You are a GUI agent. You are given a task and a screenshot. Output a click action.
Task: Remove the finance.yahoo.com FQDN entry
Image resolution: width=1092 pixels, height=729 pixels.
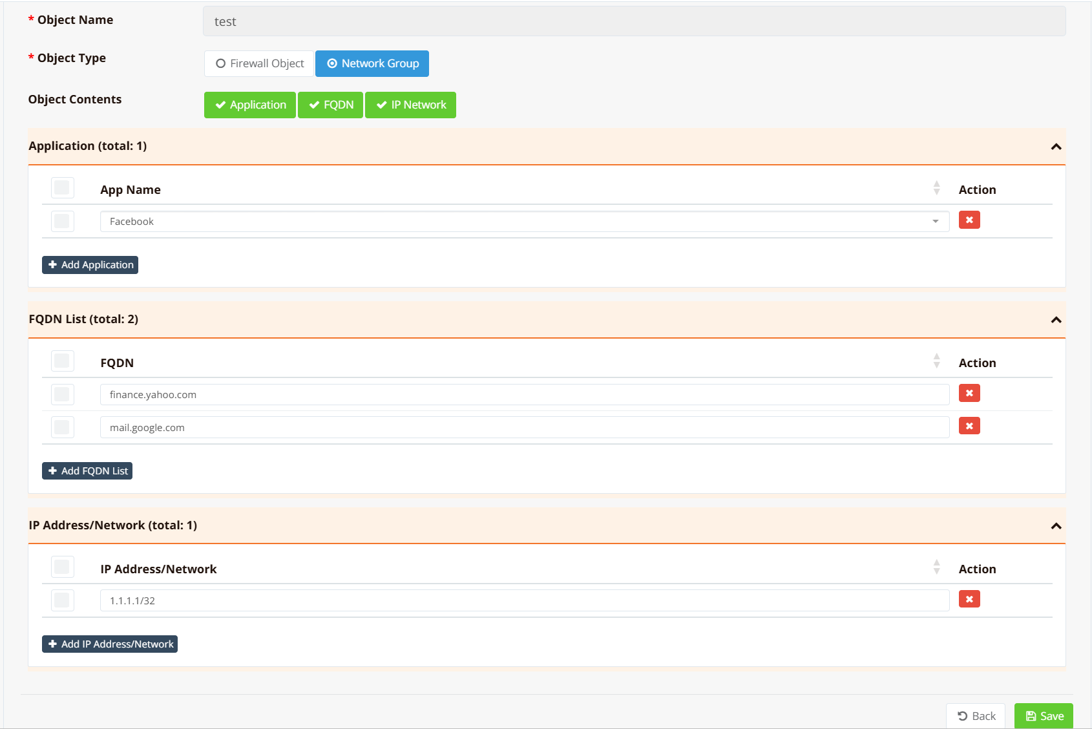tap(969, 394)
